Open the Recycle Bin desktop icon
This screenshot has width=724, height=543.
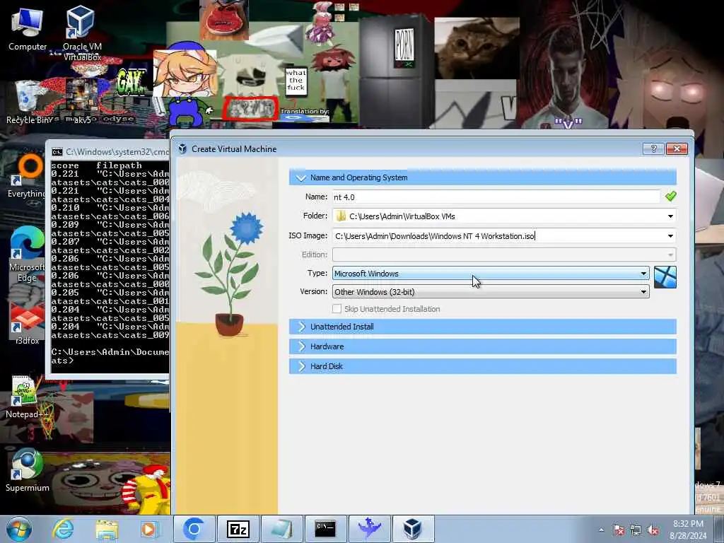point(28,103)
